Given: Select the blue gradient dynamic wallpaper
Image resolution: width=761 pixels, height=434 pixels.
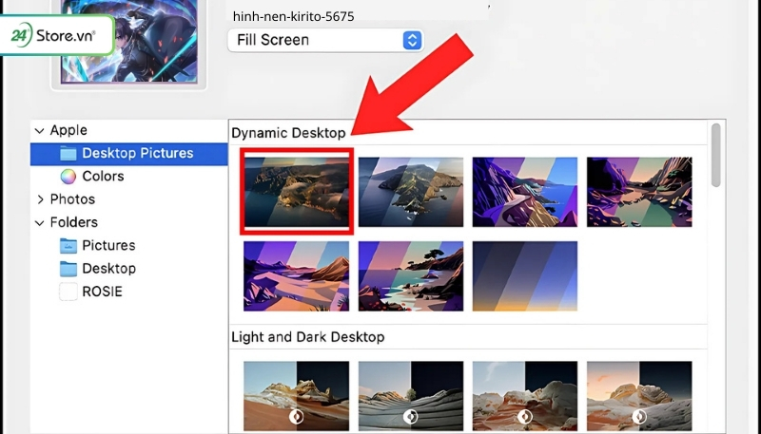Looking at the screenshot, I should (x=525, y=276).
